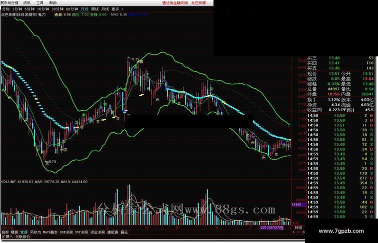Switch to the 15分钟 period tab
The width and height of the screenshot is (378, 243).
[x=43, y=9]
